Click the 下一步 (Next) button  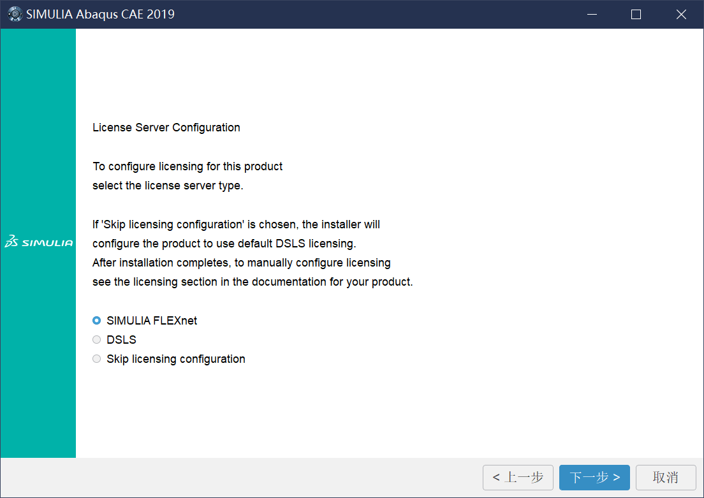(x=594, y=478)
